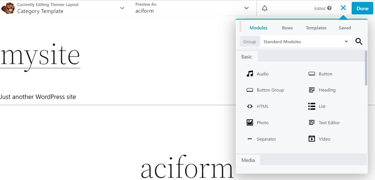Collapse the Basic section header
This screenshot has height=180, width=375.
tap(247, 57)
